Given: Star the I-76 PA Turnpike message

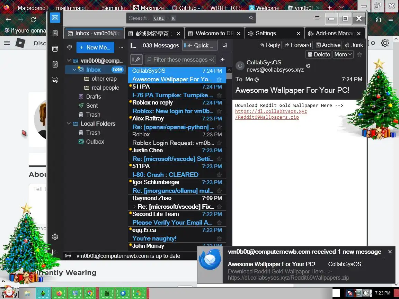Looking at the screenshot, I should 219,96.
